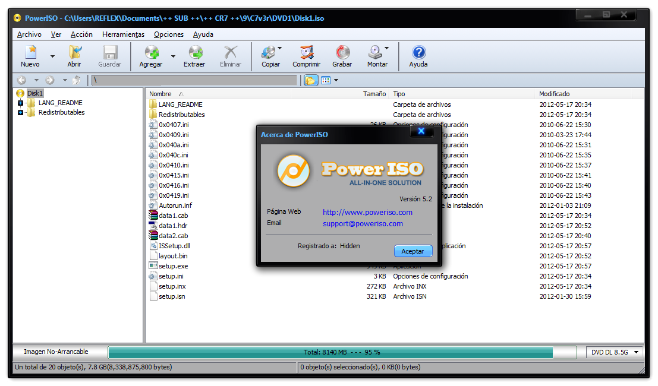
Task: Open the Nuevo dropdown arrow
Action: pyautogui.click(x=52, y=56)
